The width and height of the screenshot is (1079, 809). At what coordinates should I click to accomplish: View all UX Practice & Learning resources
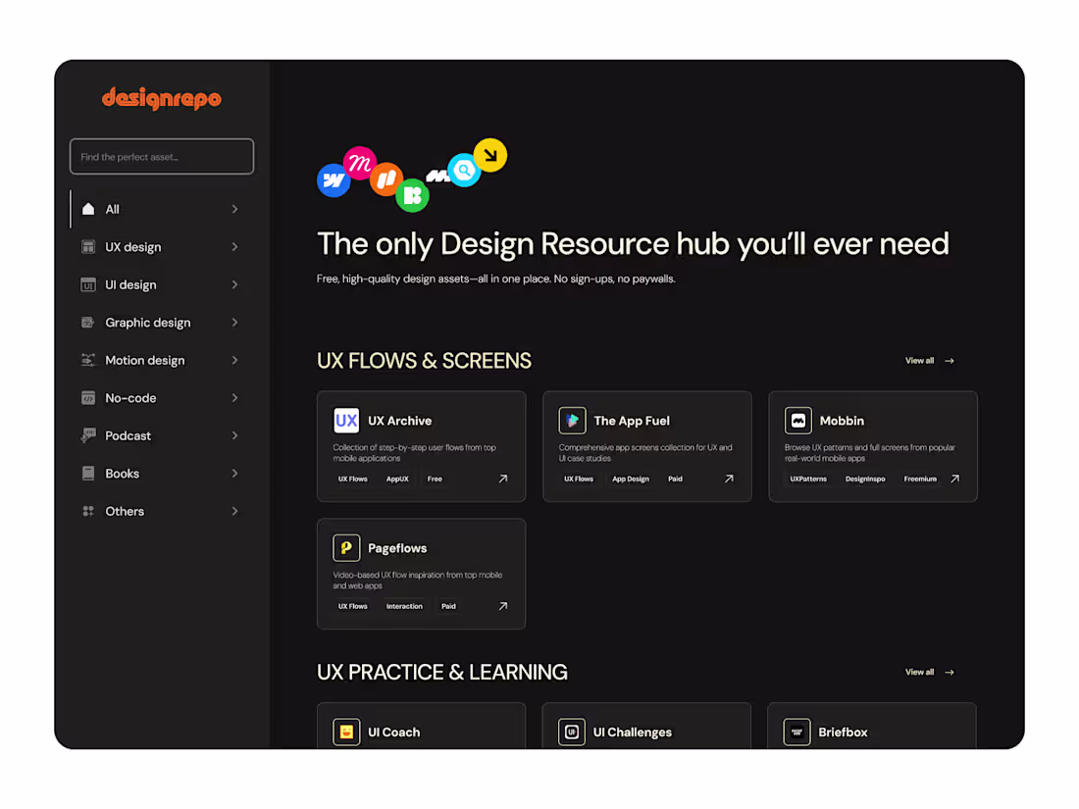[x=930, y=672]
